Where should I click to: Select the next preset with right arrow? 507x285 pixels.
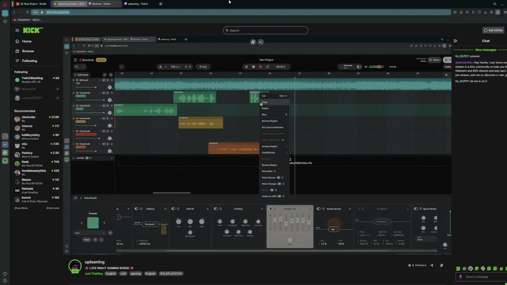click(x=104, y=223)
